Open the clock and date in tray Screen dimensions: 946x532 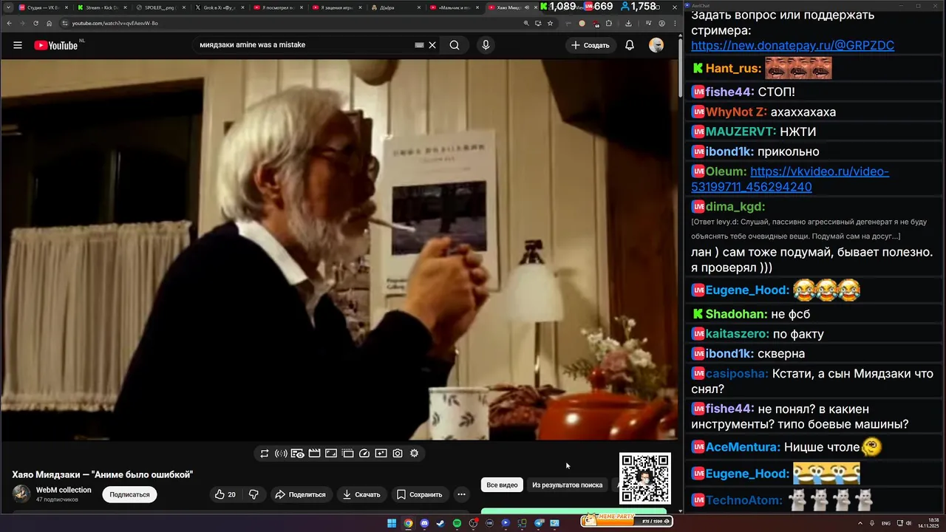click(x=928, y=523)
